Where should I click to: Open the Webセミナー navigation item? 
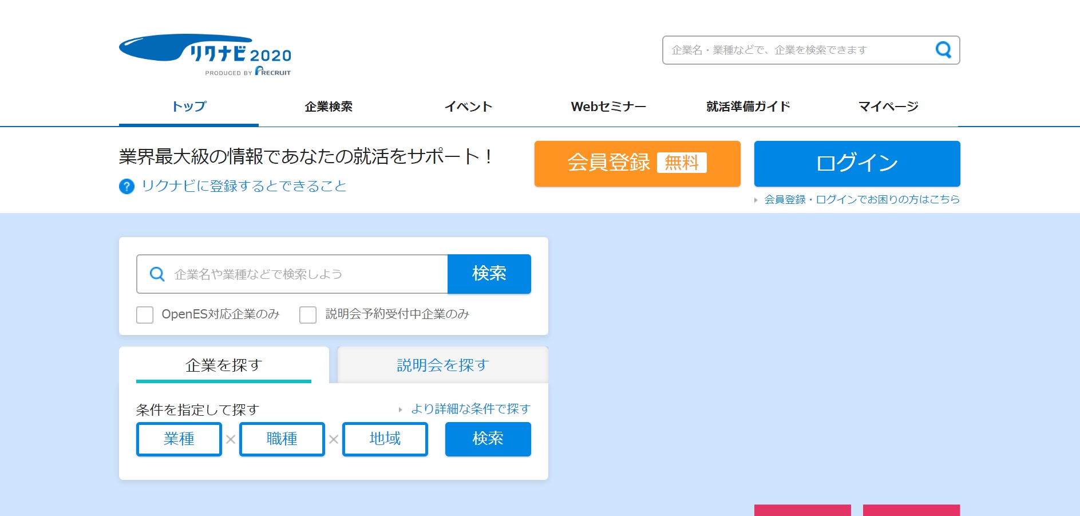[608, 107]
